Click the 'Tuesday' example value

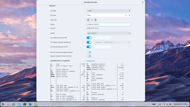pos(121,68)
